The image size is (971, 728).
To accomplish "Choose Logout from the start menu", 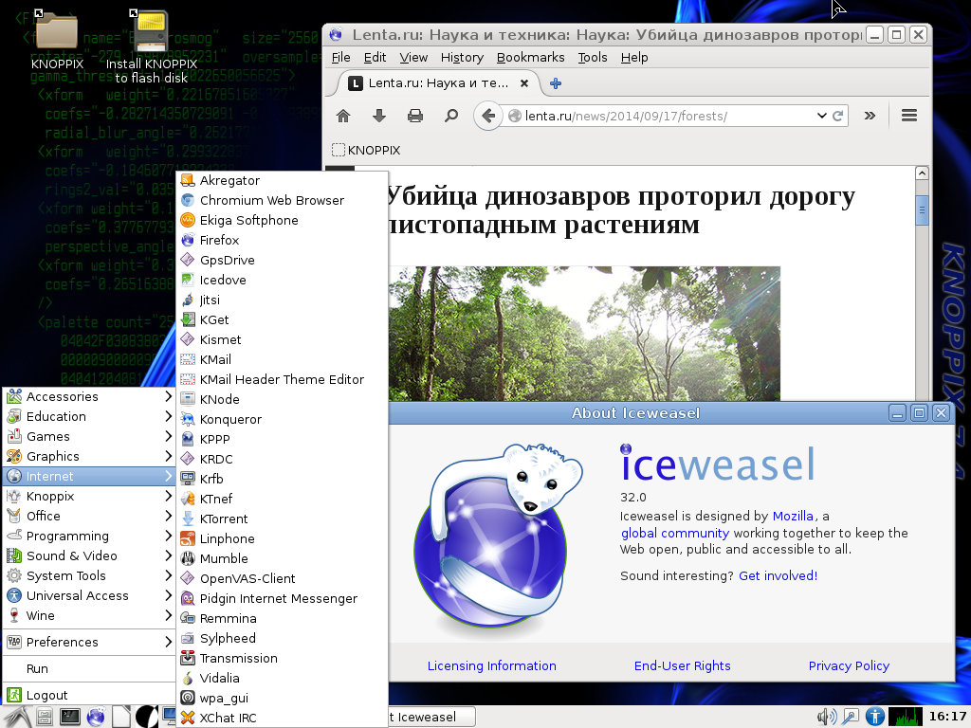I will click(89, 695).
